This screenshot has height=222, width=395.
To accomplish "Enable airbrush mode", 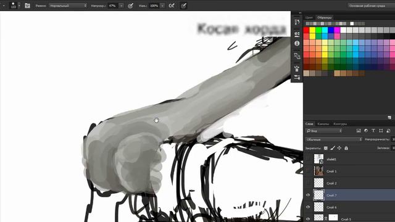I will tap(172, 6).
